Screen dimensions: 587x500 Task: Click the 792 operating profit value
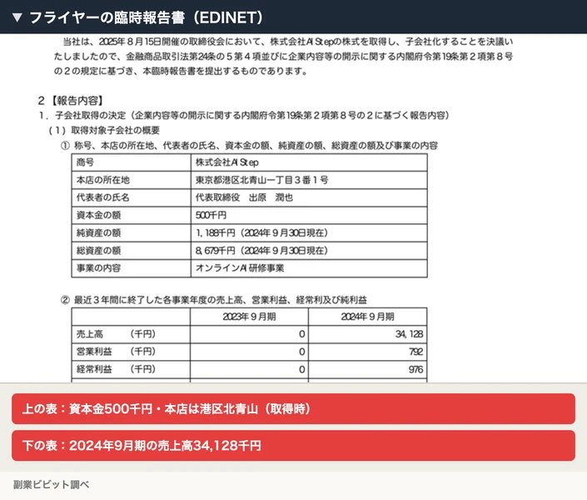416,352
